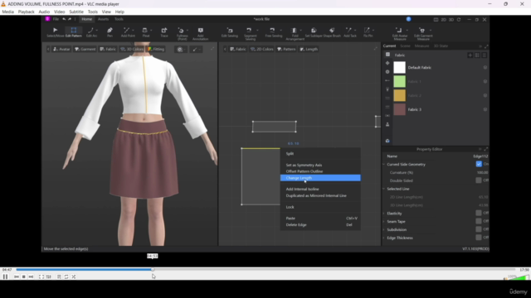Viewport: 531px width, 298px height.
Task: Expand the Elasticity section
Action: (384, 214)
